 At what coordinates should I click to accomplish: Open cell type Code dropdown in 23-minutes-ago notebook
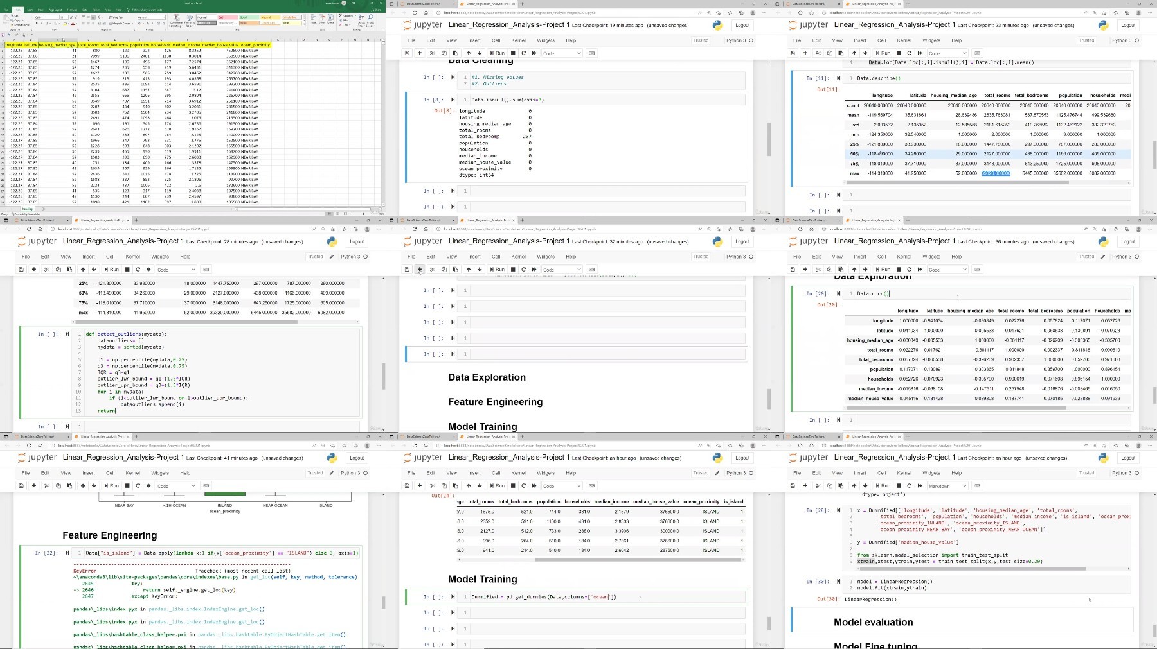(948, 53)
